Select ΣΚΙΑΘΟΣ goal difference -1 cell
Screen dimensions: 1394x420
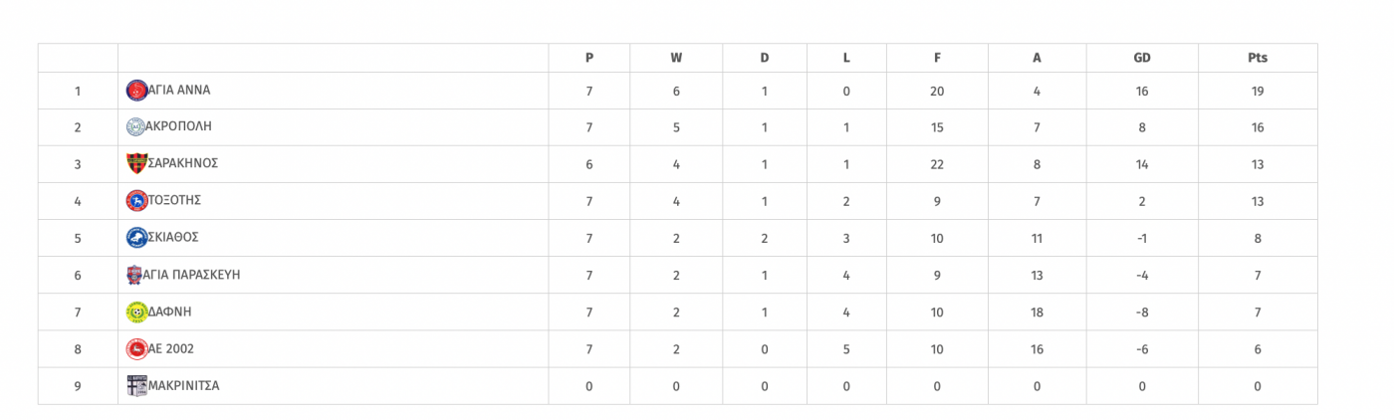tap(1142, 238)
